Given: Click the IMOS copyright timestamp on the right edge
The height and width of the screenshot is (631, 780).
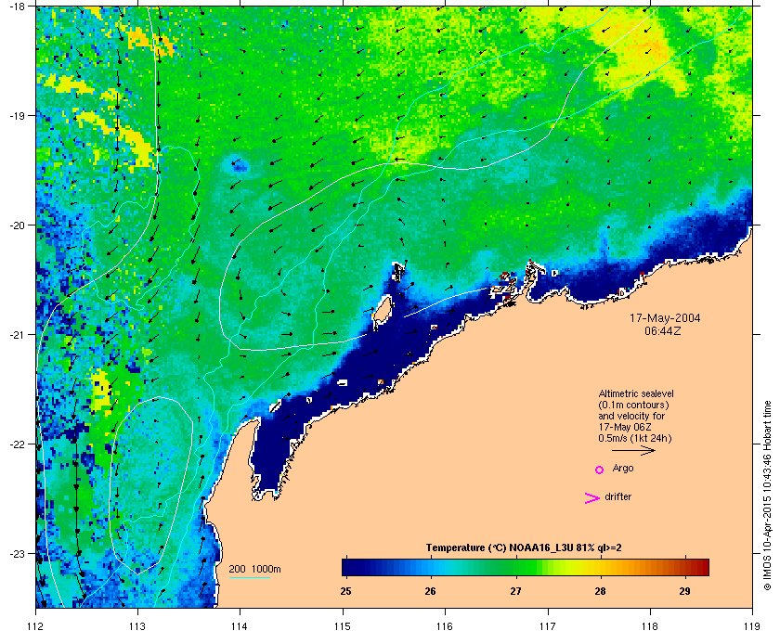Looking at the screenshot, I should [767, 495].
